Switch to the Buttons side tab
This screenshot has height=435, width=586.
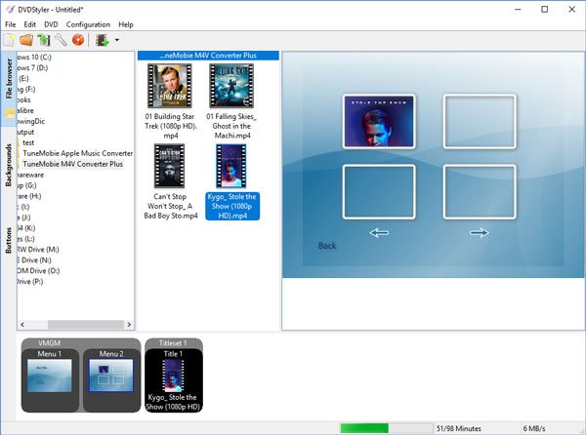9,241
